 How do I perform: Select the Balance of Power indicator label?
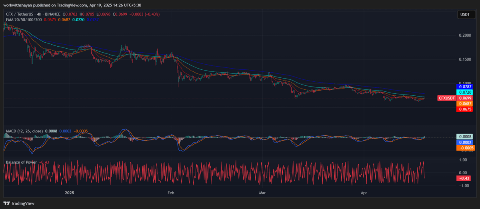pyautogui.click(x=21, y=162)
